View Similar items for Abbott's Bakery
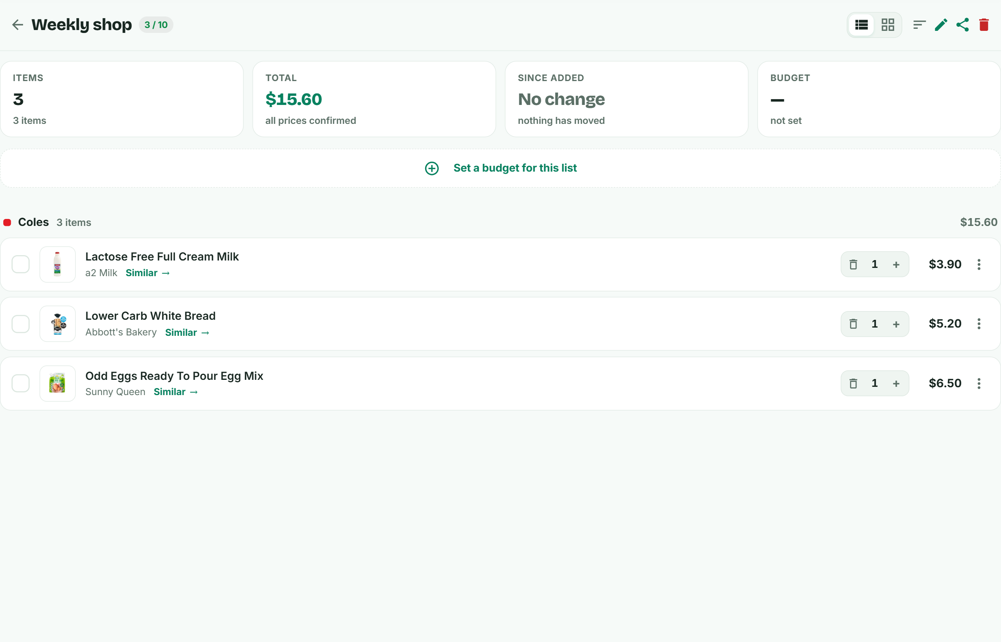The width and height of the screenshot is (1001, 642). pyautogui.click(x=187, y=333)
